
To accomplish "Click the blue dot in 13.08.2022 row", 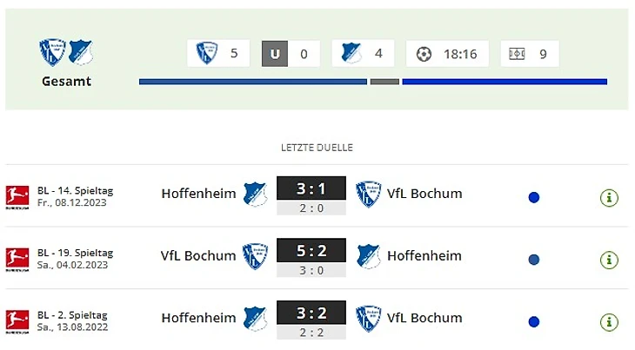I will pos(534,321).
